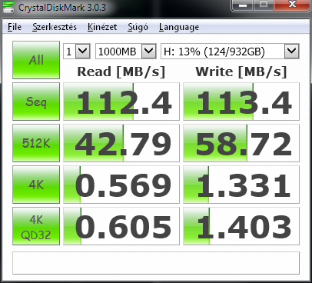312x283 pixels.
Task: Open the Szerkesztés menu
Action: pyautogui.click(x=55, y=27)
